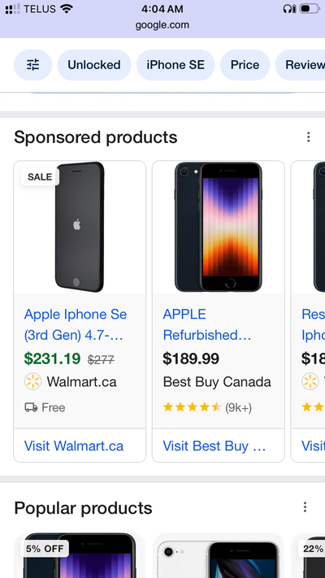This screenshot has height=578, width=325.
Task: Tap the SALE badge on Walmart listing
Action: coord(40,177)
